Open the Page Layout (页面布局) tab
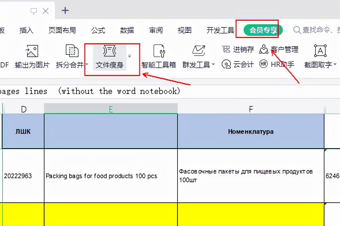The image size is (340, 226). click(62, 30)
